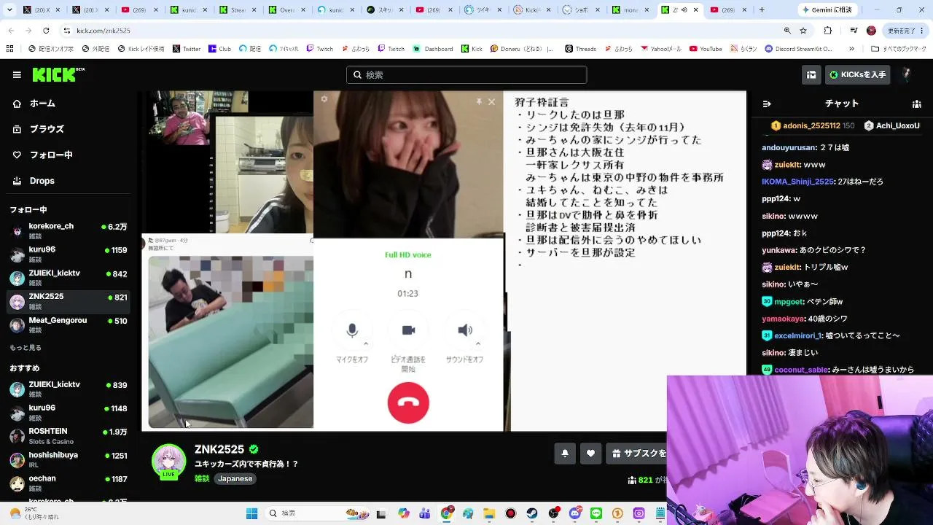This screenshot has width=933, height=525.
Task: Open the LINE app in the taskbar
Action: [x=596, y=513]
